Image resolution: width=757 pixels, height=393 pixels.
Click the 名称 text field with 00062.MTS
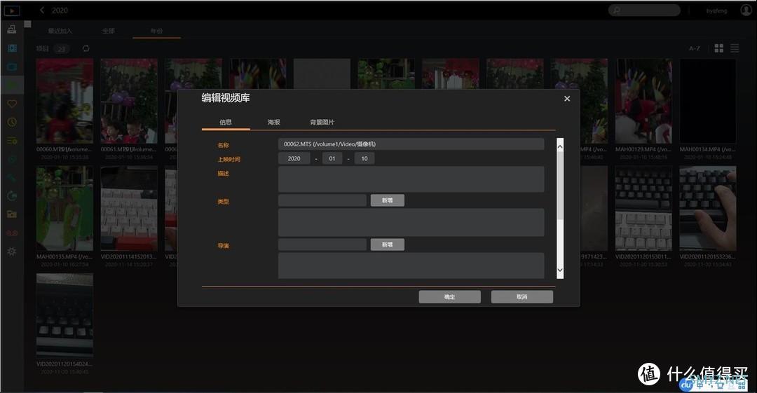tap(411, 144)
